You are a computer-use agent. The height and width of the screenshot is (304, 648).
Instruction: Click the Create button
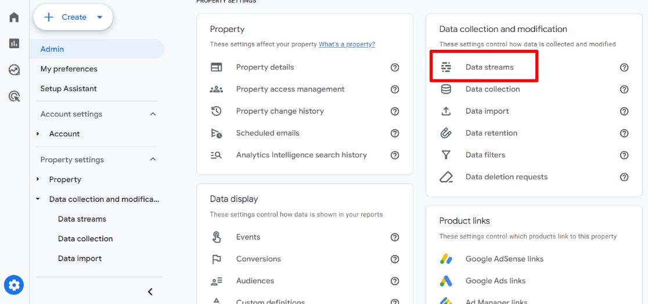point(73,17)
